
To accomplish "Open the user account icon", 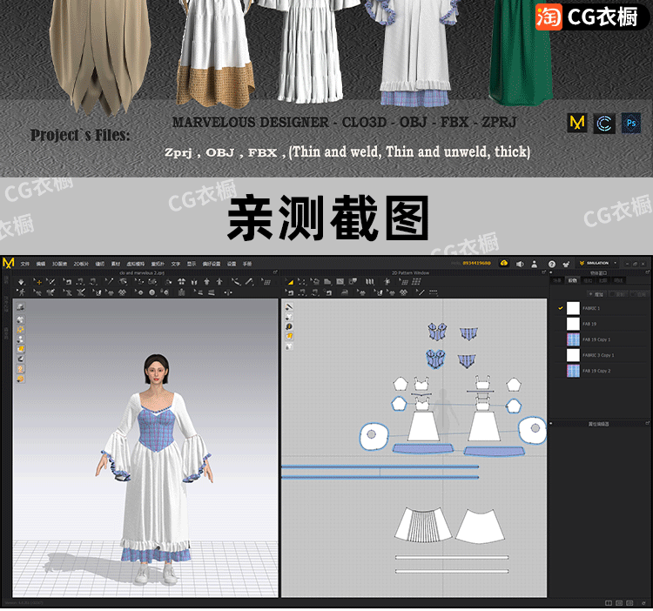I will coord(535,264).
